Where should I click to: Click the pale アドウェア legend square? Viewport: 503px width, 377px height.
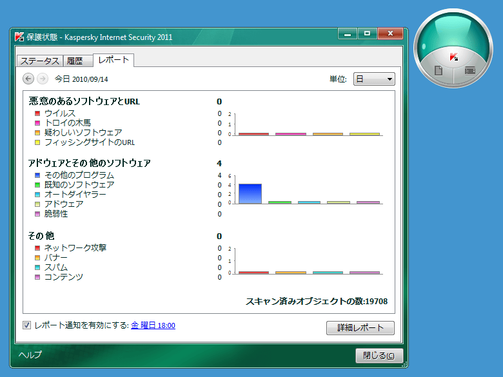37,204
